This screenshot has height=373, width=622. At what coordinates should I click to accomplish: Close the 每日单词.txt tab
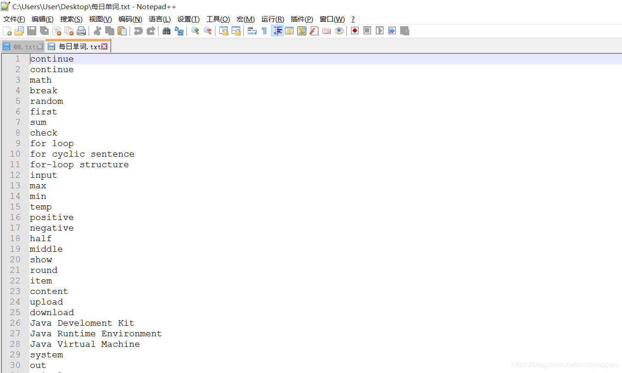(104, 46)
